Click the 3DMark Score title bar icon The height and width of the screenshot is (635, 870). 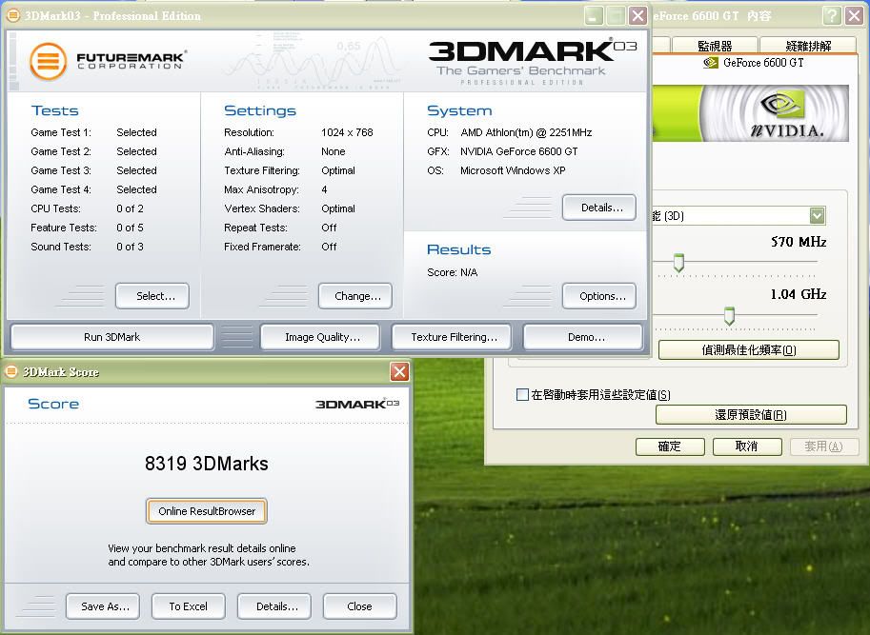[11, 371]
